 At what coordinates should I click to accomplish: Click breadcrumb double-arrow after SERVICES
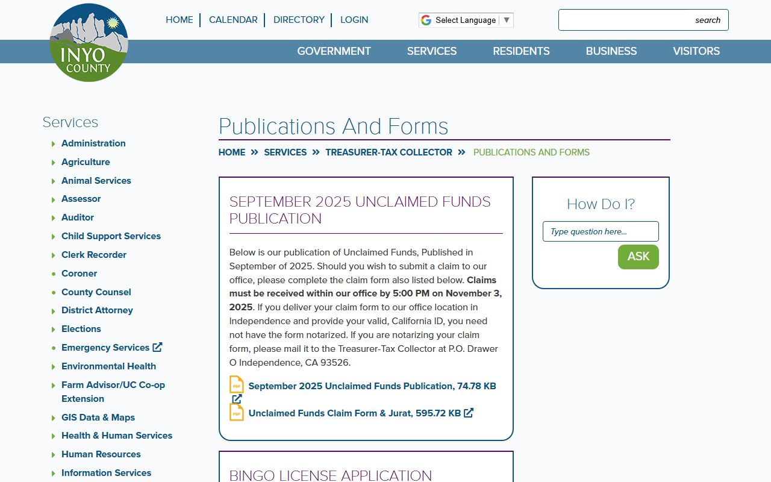pos(316,152)
